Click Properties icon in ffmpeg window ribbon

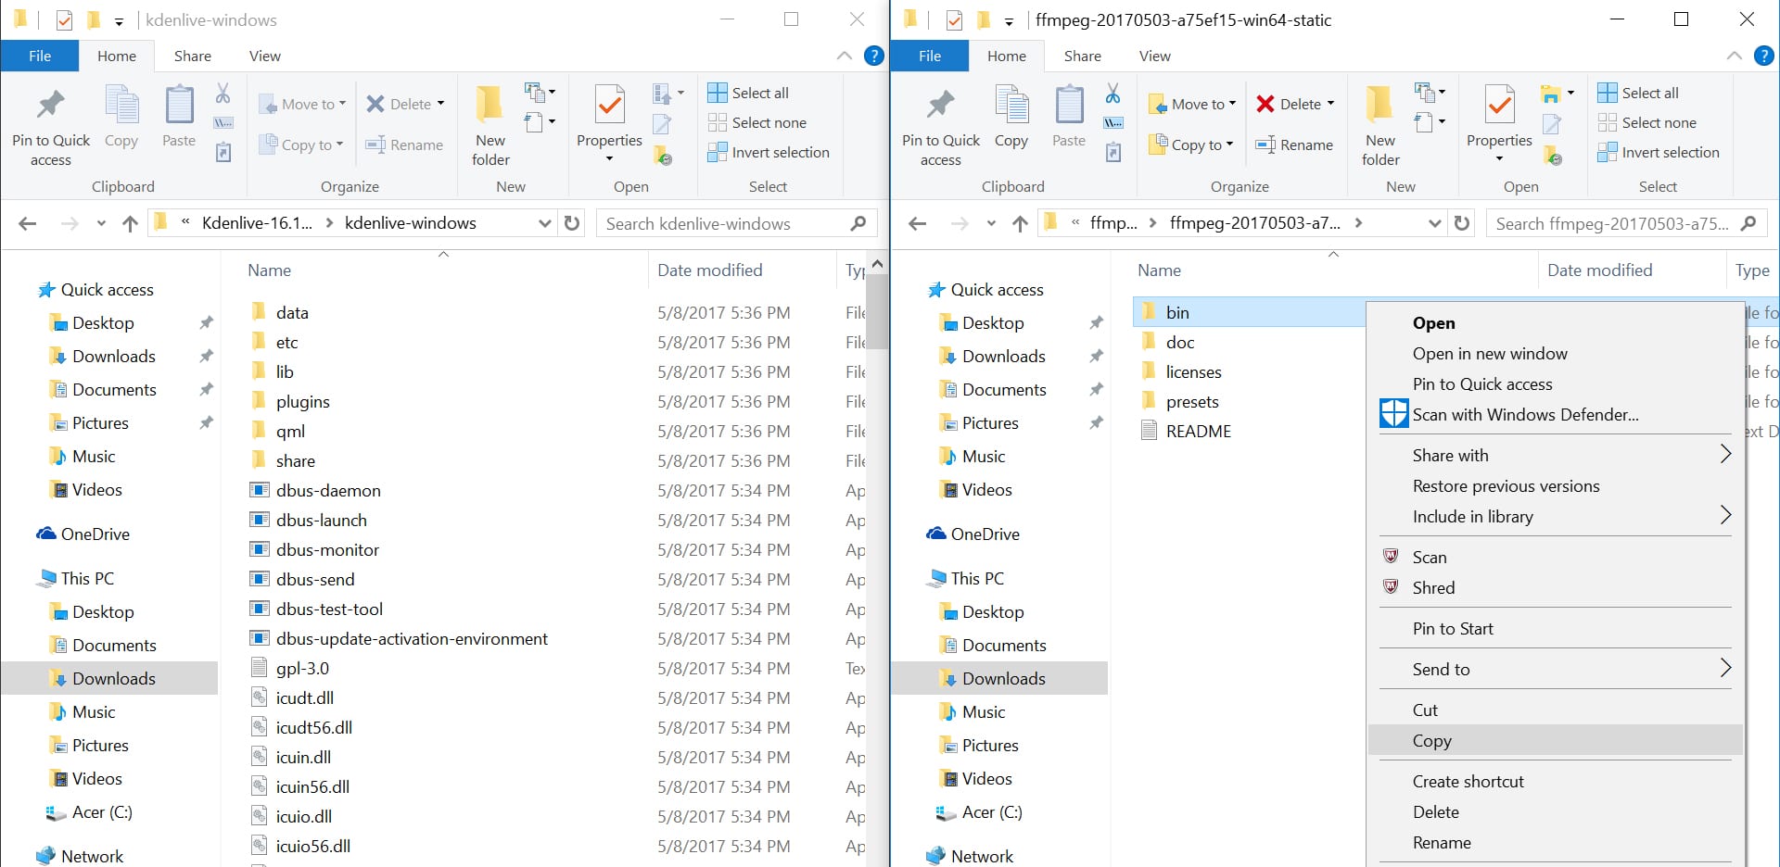(1499, 106)
